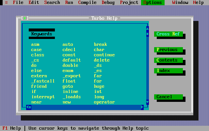Screen dimensions: 209x131
Task: Open the Help menu in the menu bar
Action: pyautogui.click(x=198, y=3)
